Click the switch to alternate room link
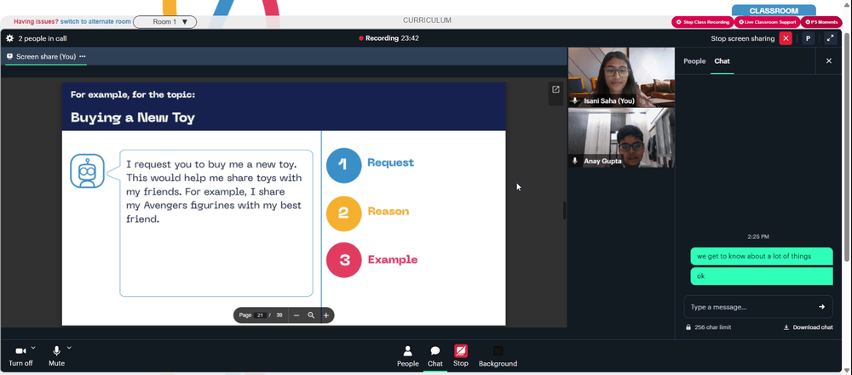This screenshot has width=852, height=375. [x=95, y=22]
